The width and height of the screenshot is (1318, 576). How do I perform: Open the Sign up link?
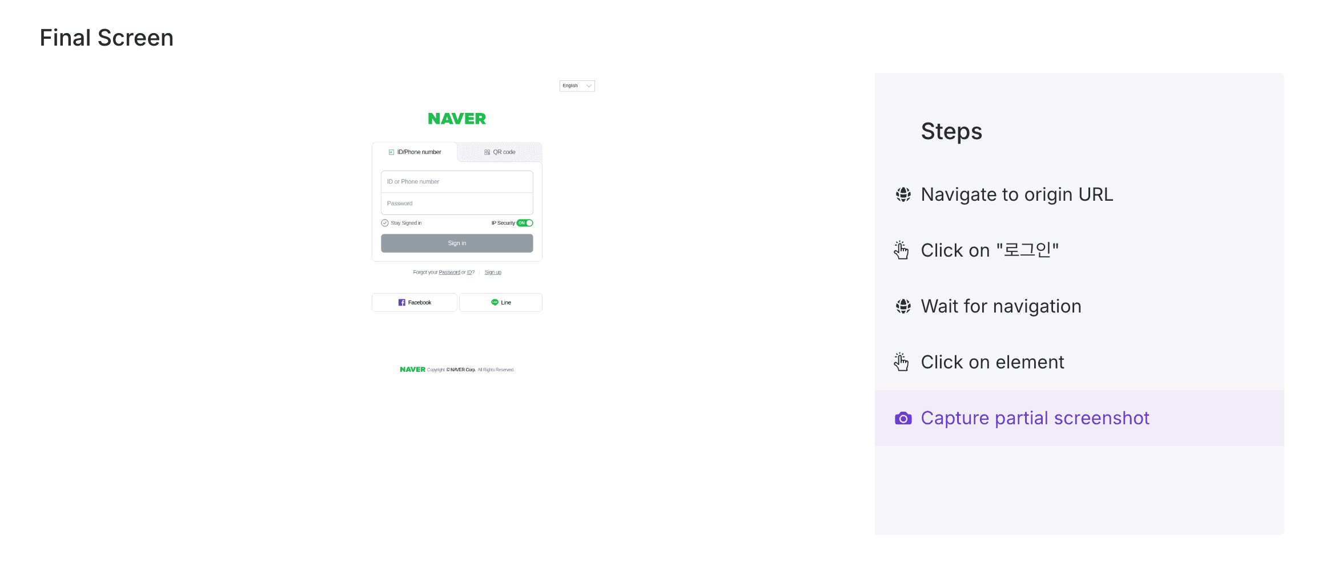click(x=493, y=273)
